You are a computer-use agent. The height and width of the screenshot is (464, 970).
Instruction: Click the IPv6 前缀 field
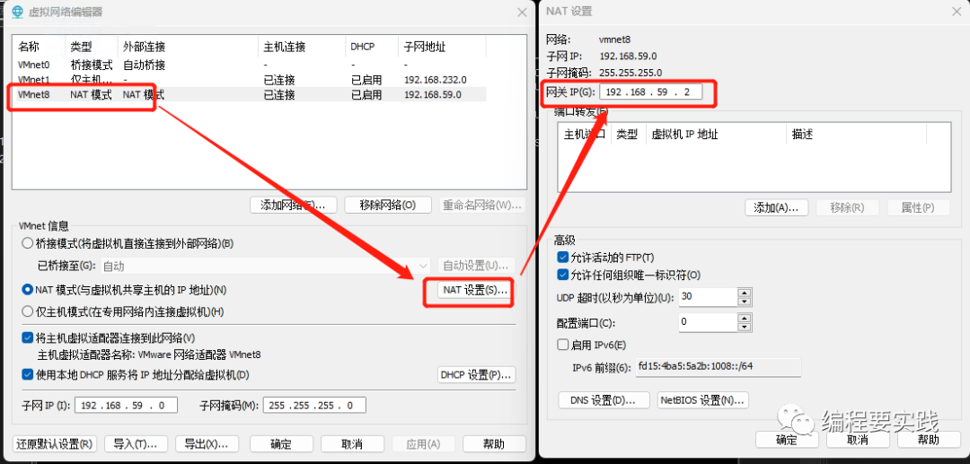pyautogui.click(x=717, y=367)
